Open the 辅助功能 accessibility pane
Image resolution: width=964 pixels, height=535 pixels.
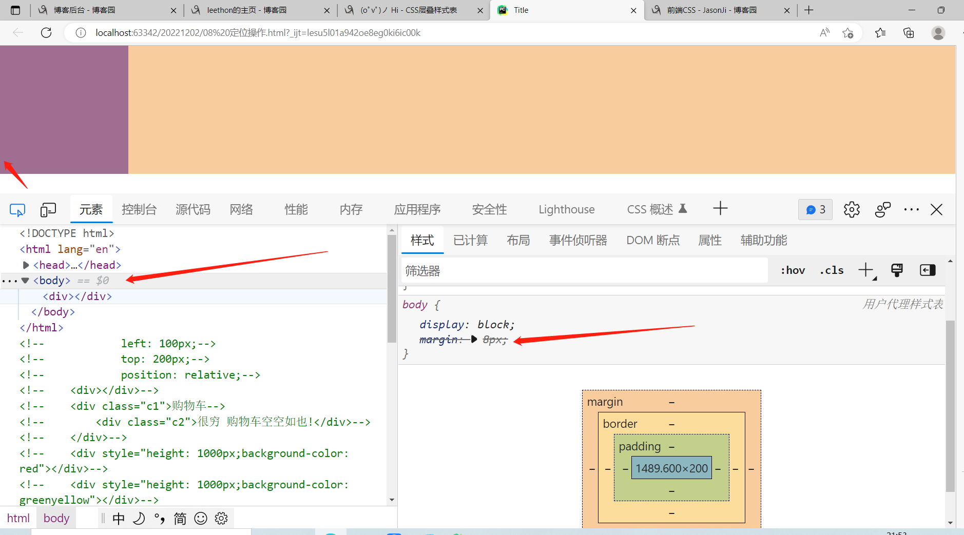[x=764, y=240]
